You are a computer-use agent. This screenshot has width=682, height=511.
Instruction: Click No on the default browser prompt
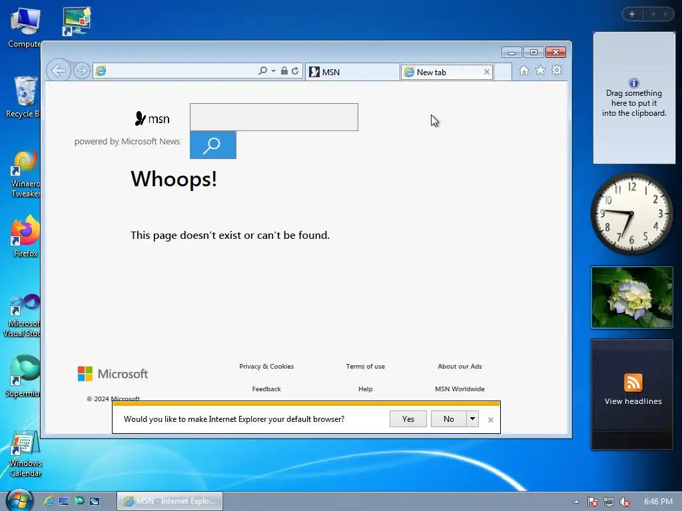[x=448, y=419]
